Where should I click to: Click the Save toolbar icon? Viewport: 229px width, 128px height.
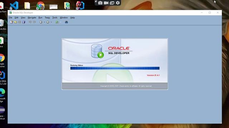(20, 22)
